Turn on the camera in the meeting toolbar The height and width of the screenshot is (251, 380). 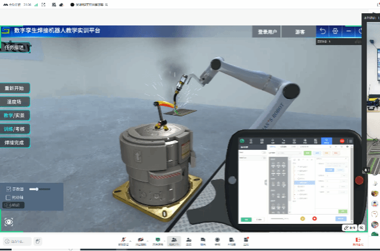click(140, 240)
